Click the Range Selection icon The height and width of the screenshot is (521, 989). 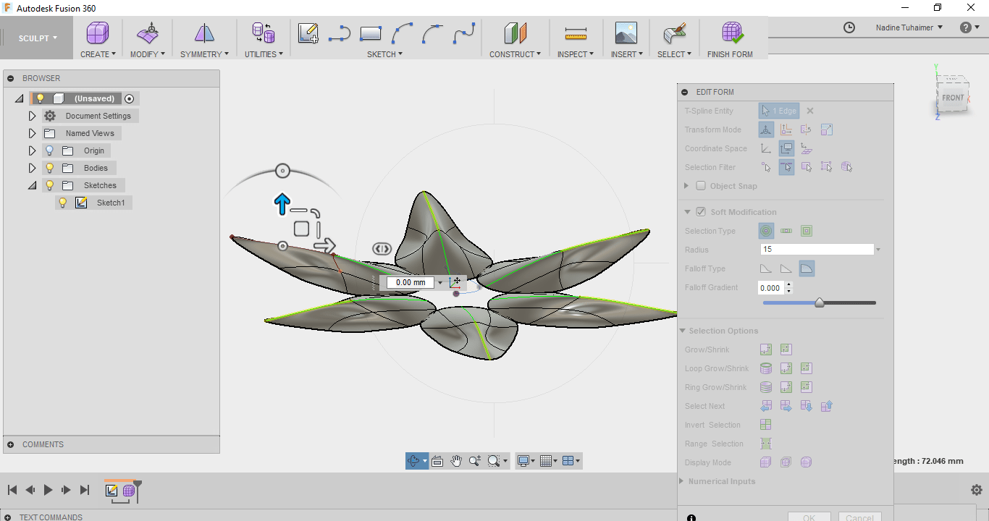click(766, 444)
